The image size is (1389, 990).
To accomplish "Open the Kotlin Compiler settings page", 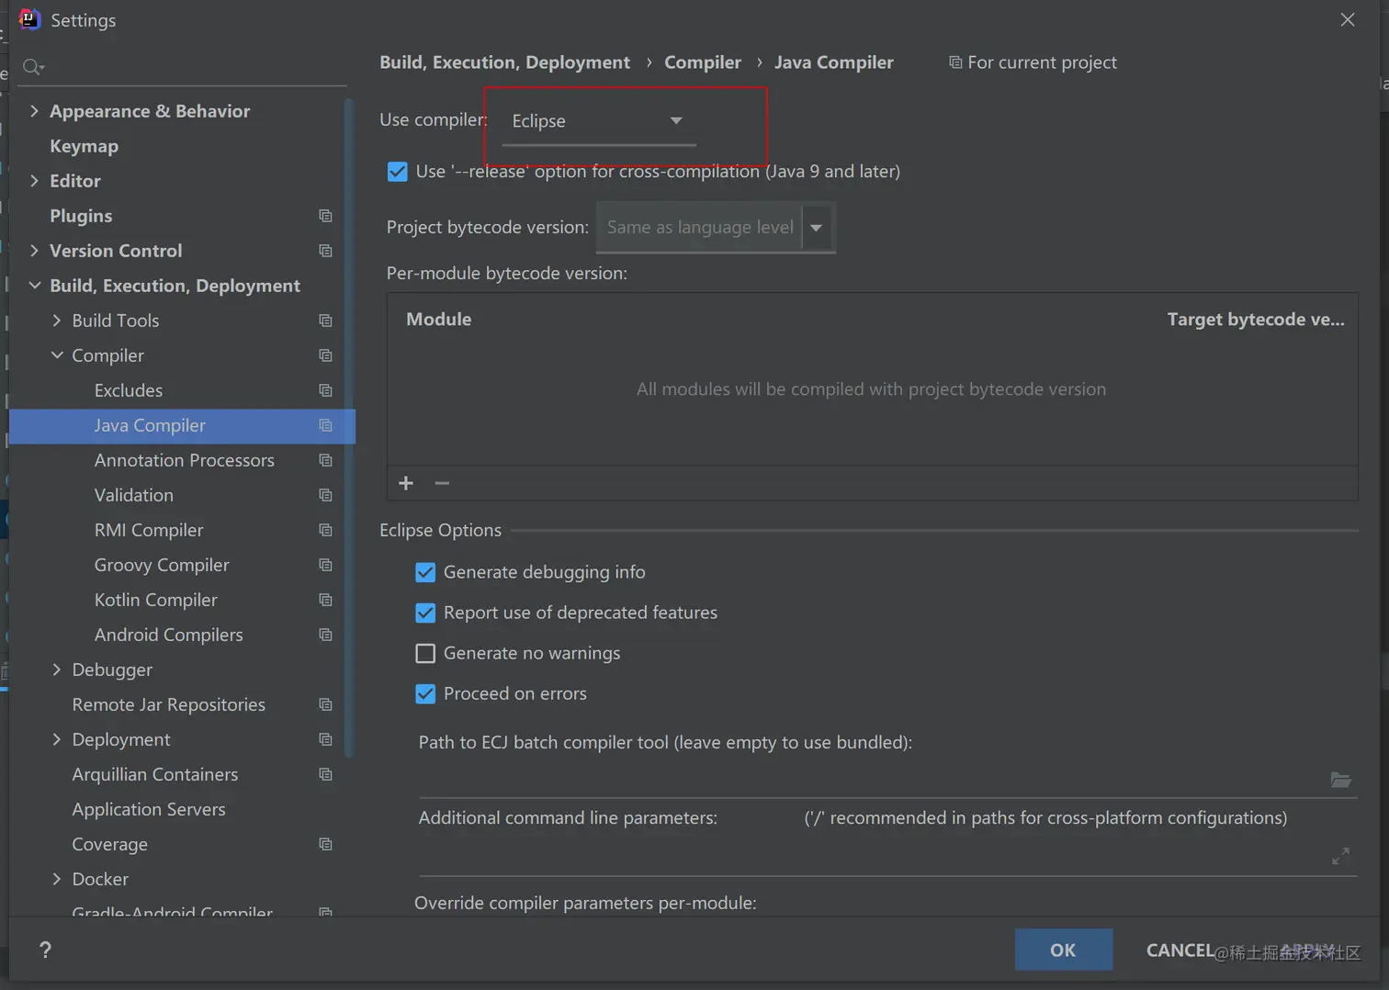I will click(155, 600).
